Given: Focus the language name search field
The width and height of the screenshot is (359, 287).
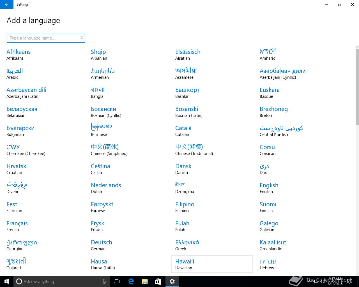Looking at the screenshot, I should (x=46, y=38).
